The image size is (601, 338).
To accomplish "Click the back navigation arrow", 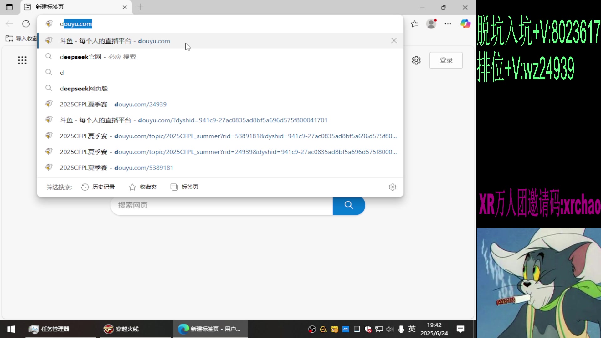I will [x=9, y=24].
